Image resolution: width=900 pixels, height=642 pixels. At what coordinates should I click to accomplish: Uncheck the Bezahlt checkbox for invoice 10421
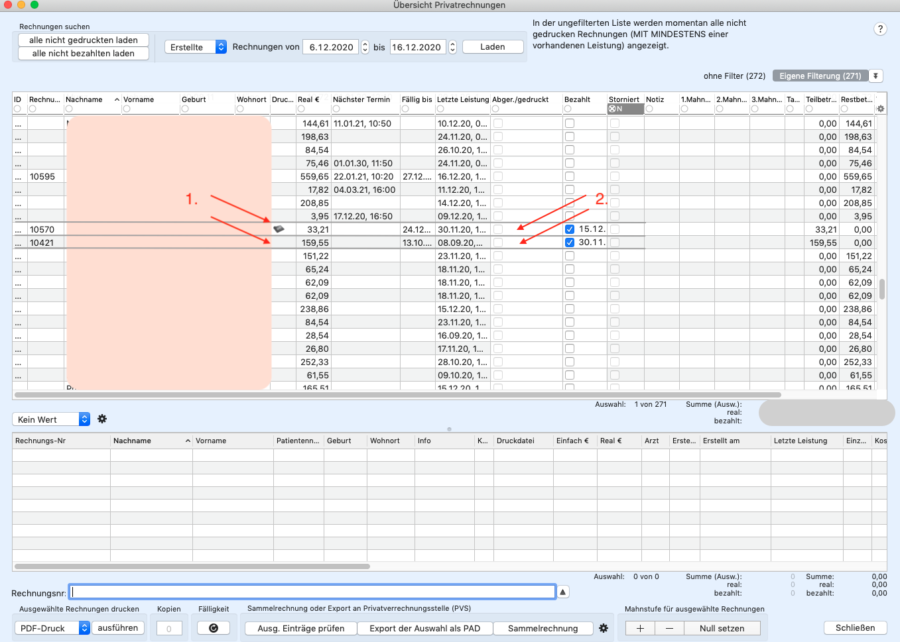(570, 242)
